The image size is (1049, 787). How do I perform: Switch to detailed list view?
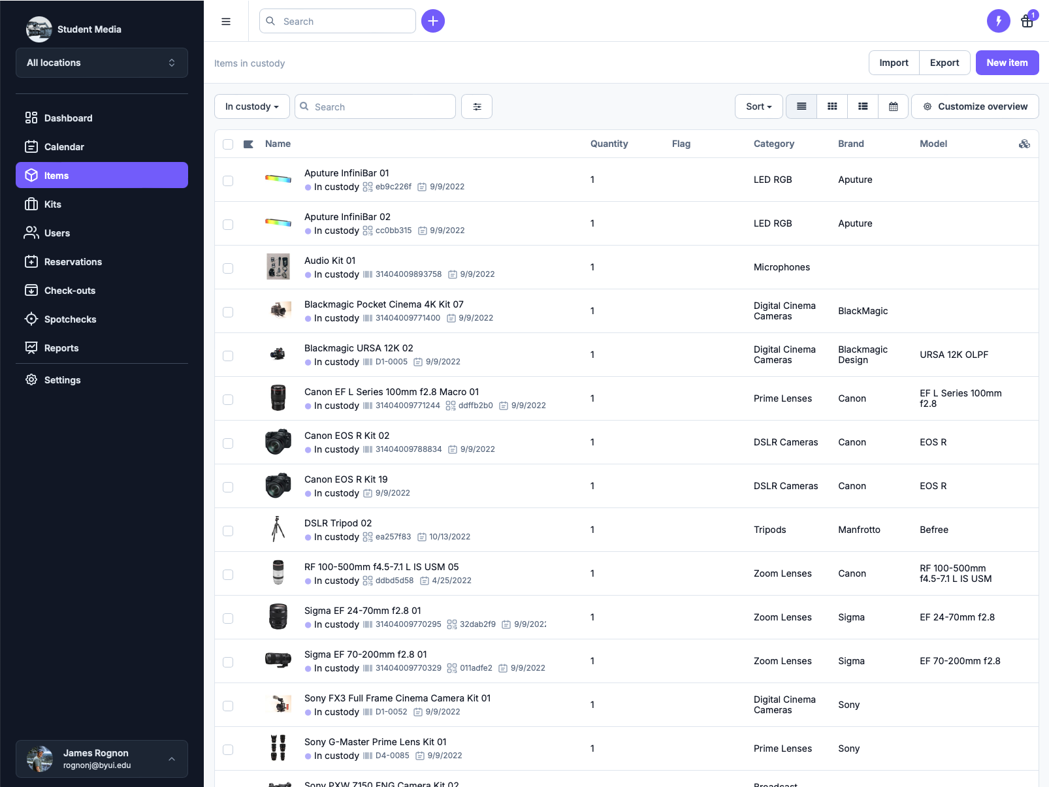(863, 106)
